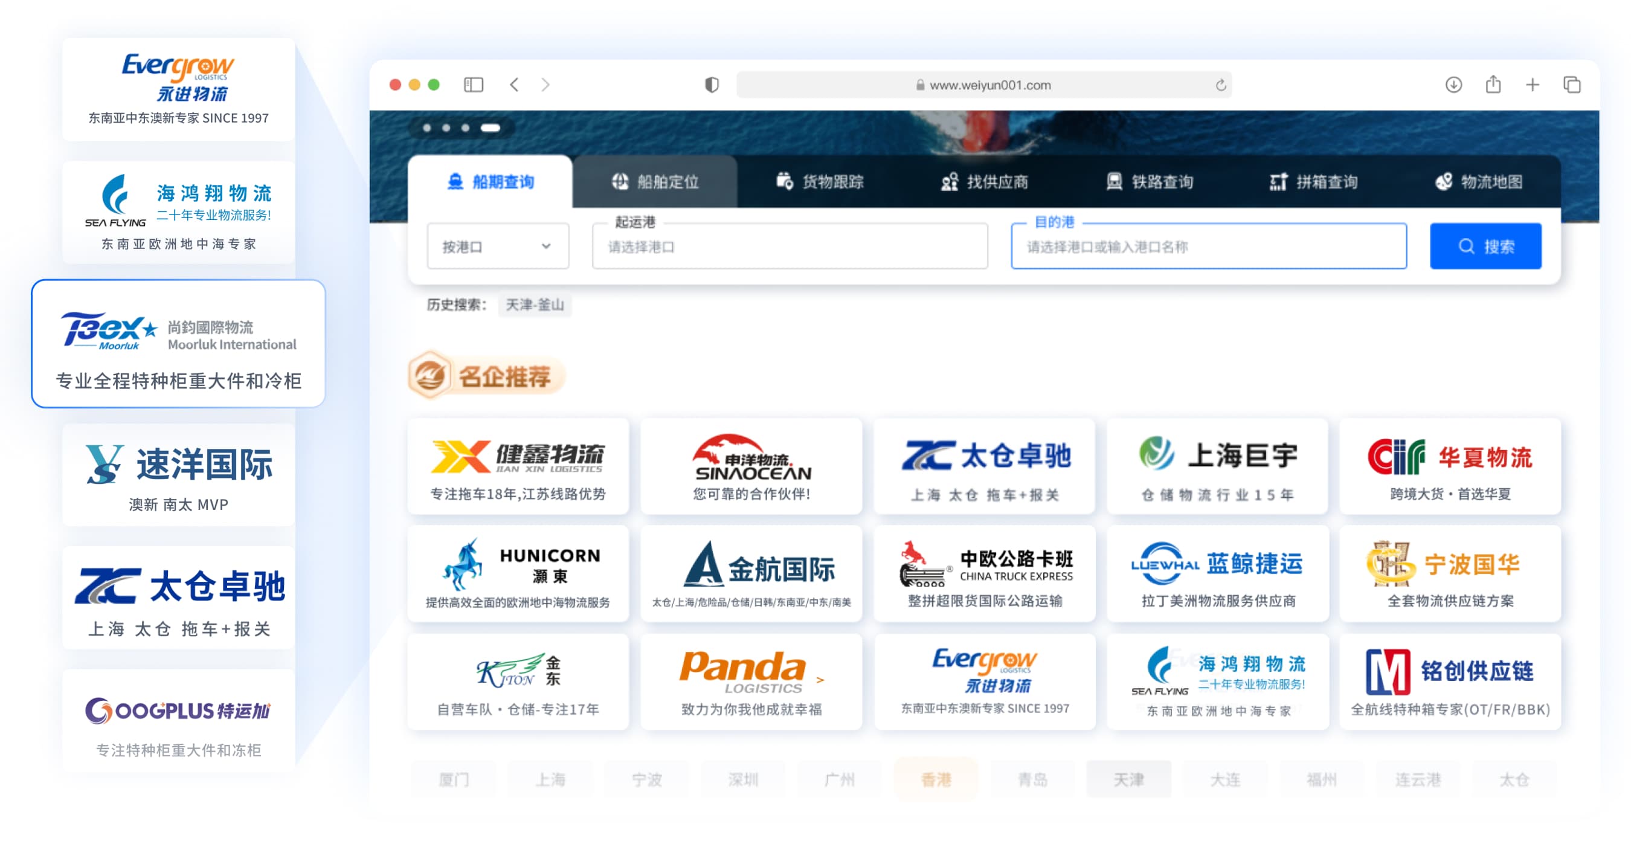This screenshot has height=841, width=1631.
Task: Open a new tab with plus icon
Action: pos(1532,85)
